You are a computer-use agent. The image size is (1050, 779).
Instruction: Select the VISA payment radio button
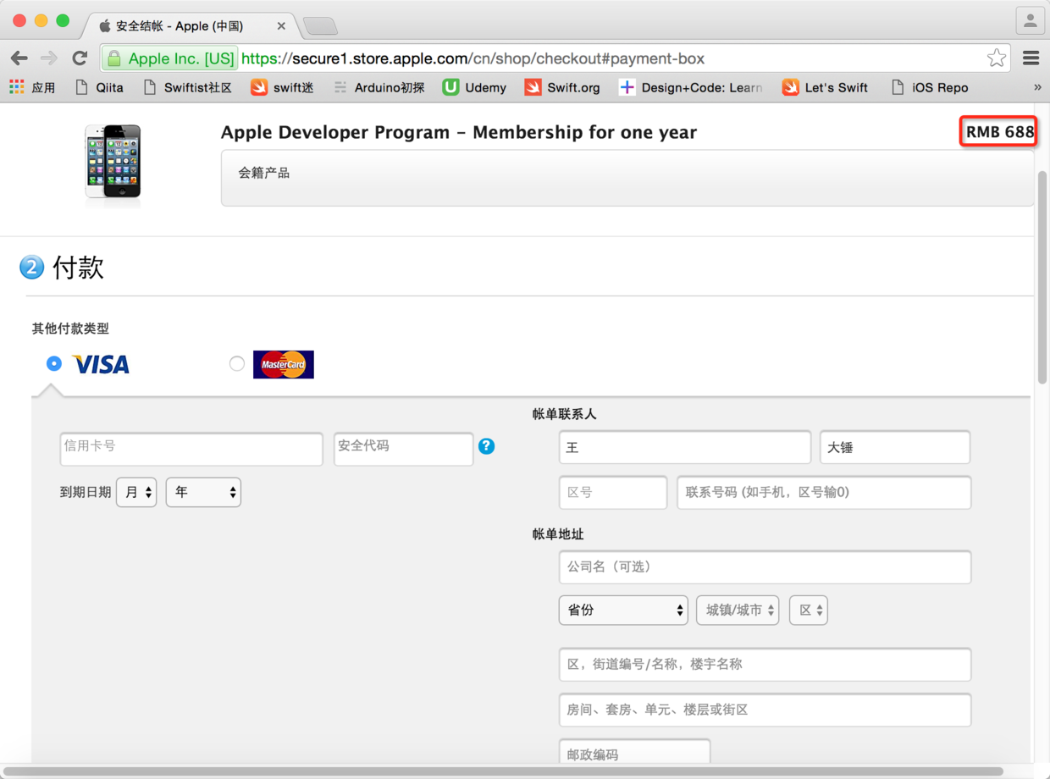pos(54,363)
